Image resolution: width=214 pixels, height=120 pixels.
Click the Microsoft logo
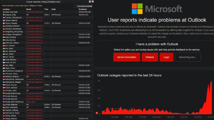coord(157,9)
